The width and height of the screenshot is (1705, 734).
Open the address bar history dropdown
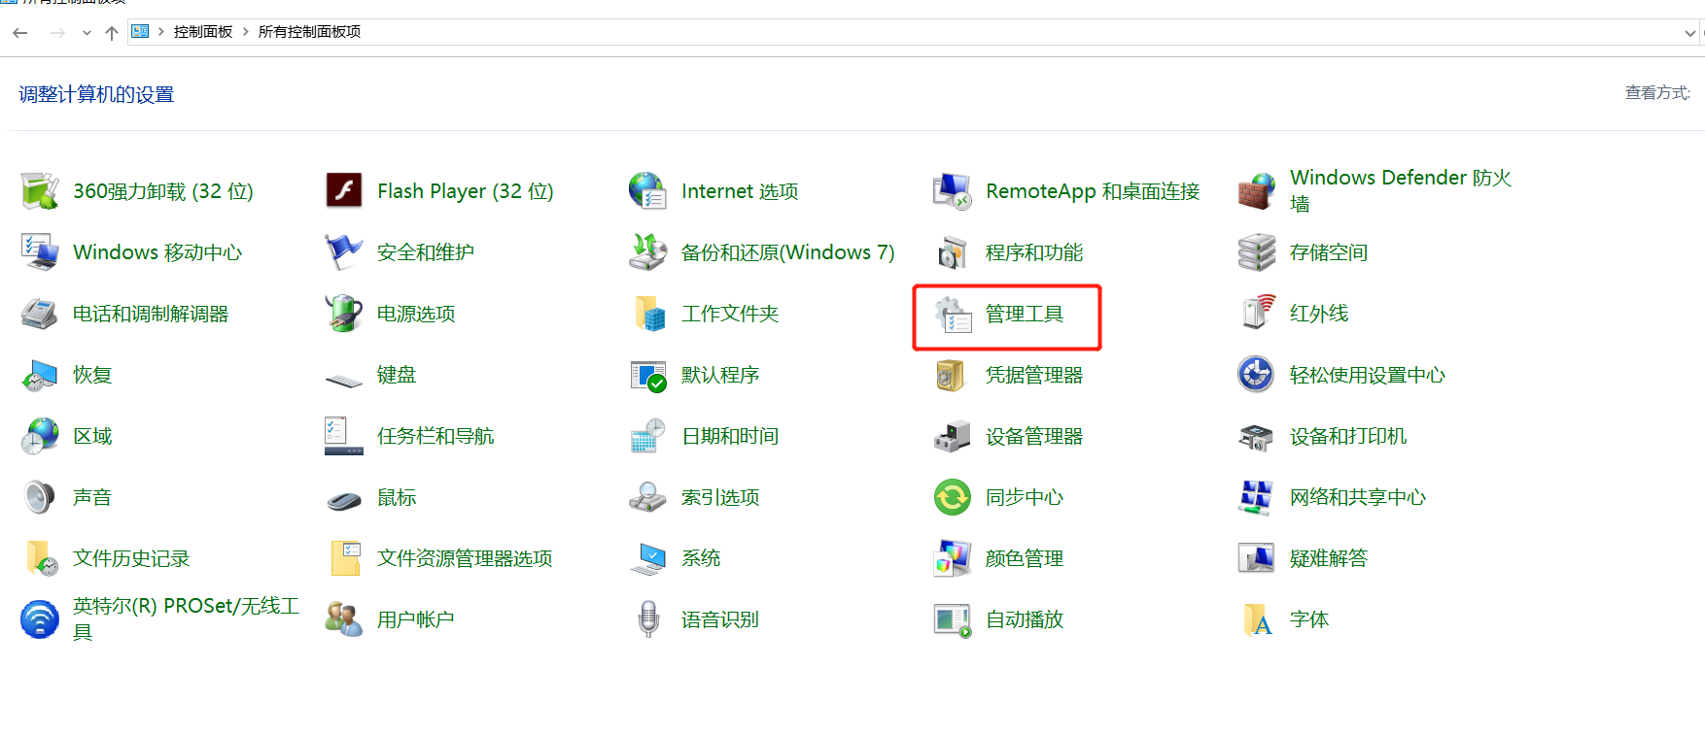[x=1689, y=32]
